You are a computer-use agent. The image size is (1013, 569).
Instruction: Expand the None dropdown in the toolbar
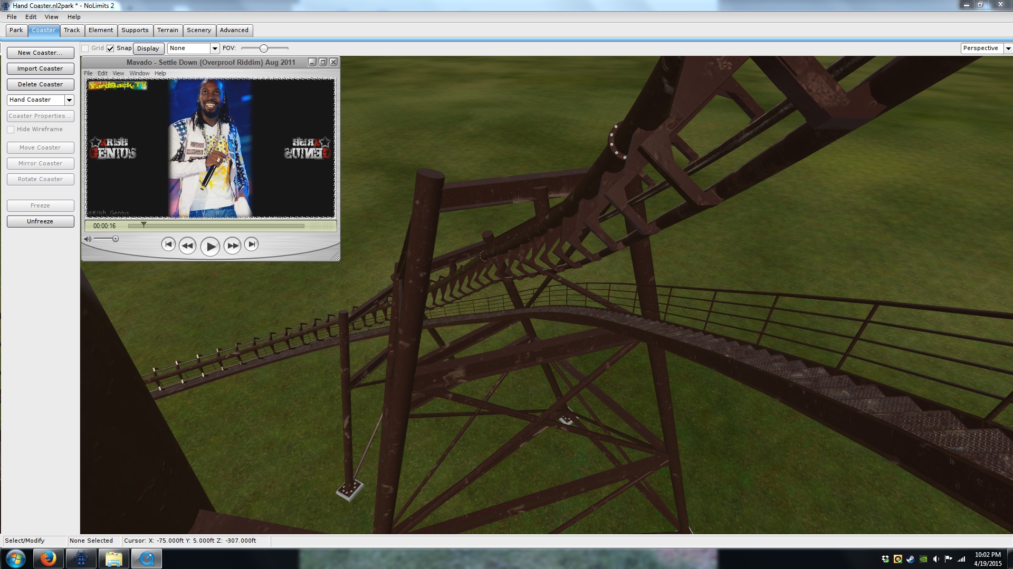pos(214,48)
